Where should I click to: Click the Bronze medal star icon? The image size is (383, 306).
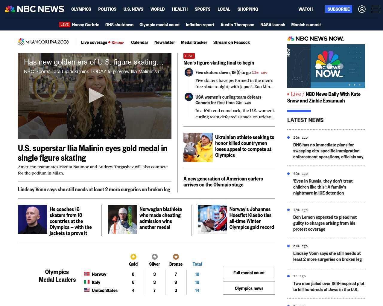pyautogui.click(x=176, y=257)
